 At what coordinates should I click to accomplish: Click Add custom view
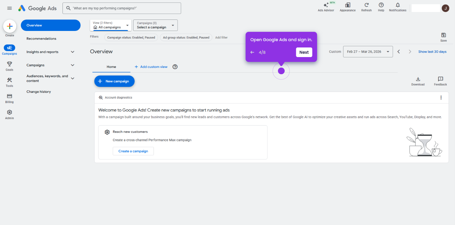[x=151, y=67]
